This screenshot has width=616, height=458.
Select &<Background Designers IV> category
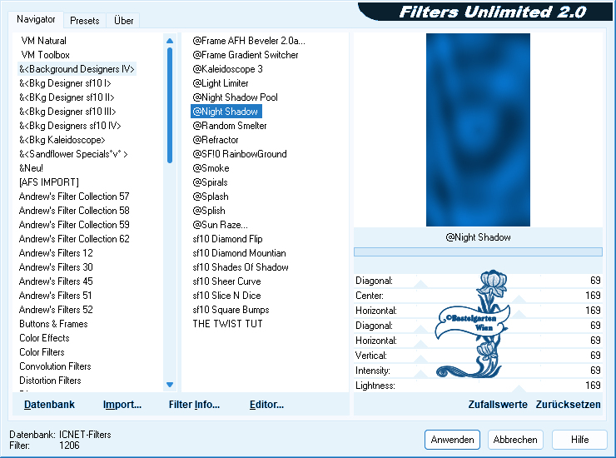coord(77,69)
